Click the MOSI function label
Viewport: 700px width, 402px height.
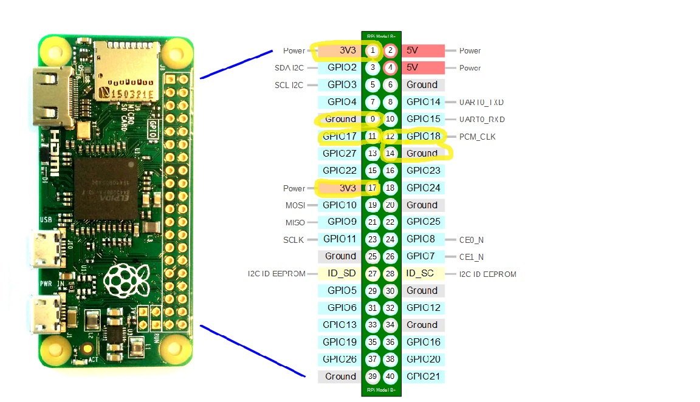tap(295, 205)
